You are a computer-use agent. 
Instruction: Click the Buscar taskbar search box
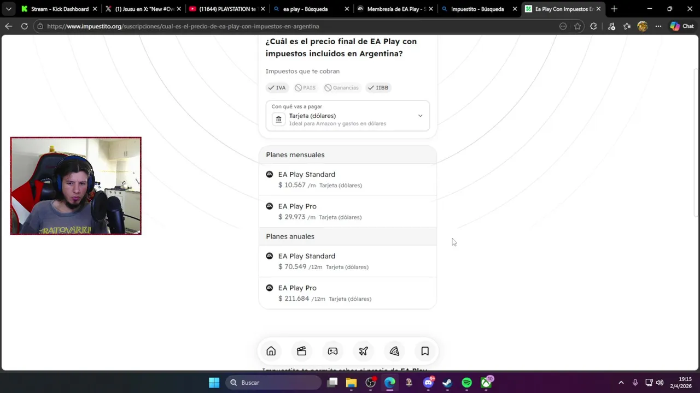pyautogui.click(x=273, y=383)
